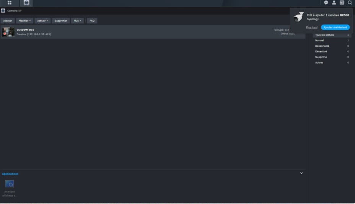Dismiss popup with Plus tard link
The width and height of the screenshot is (355, 204).
point(312,28)
